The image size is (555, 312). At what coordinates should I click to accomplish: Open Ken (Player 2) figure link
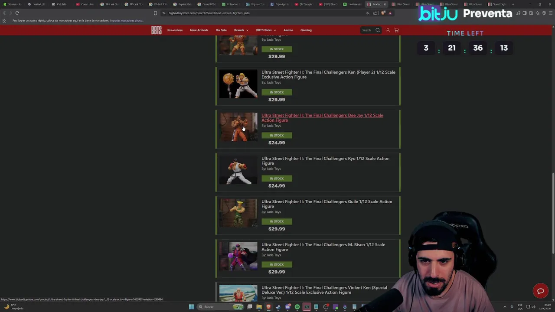328,75
